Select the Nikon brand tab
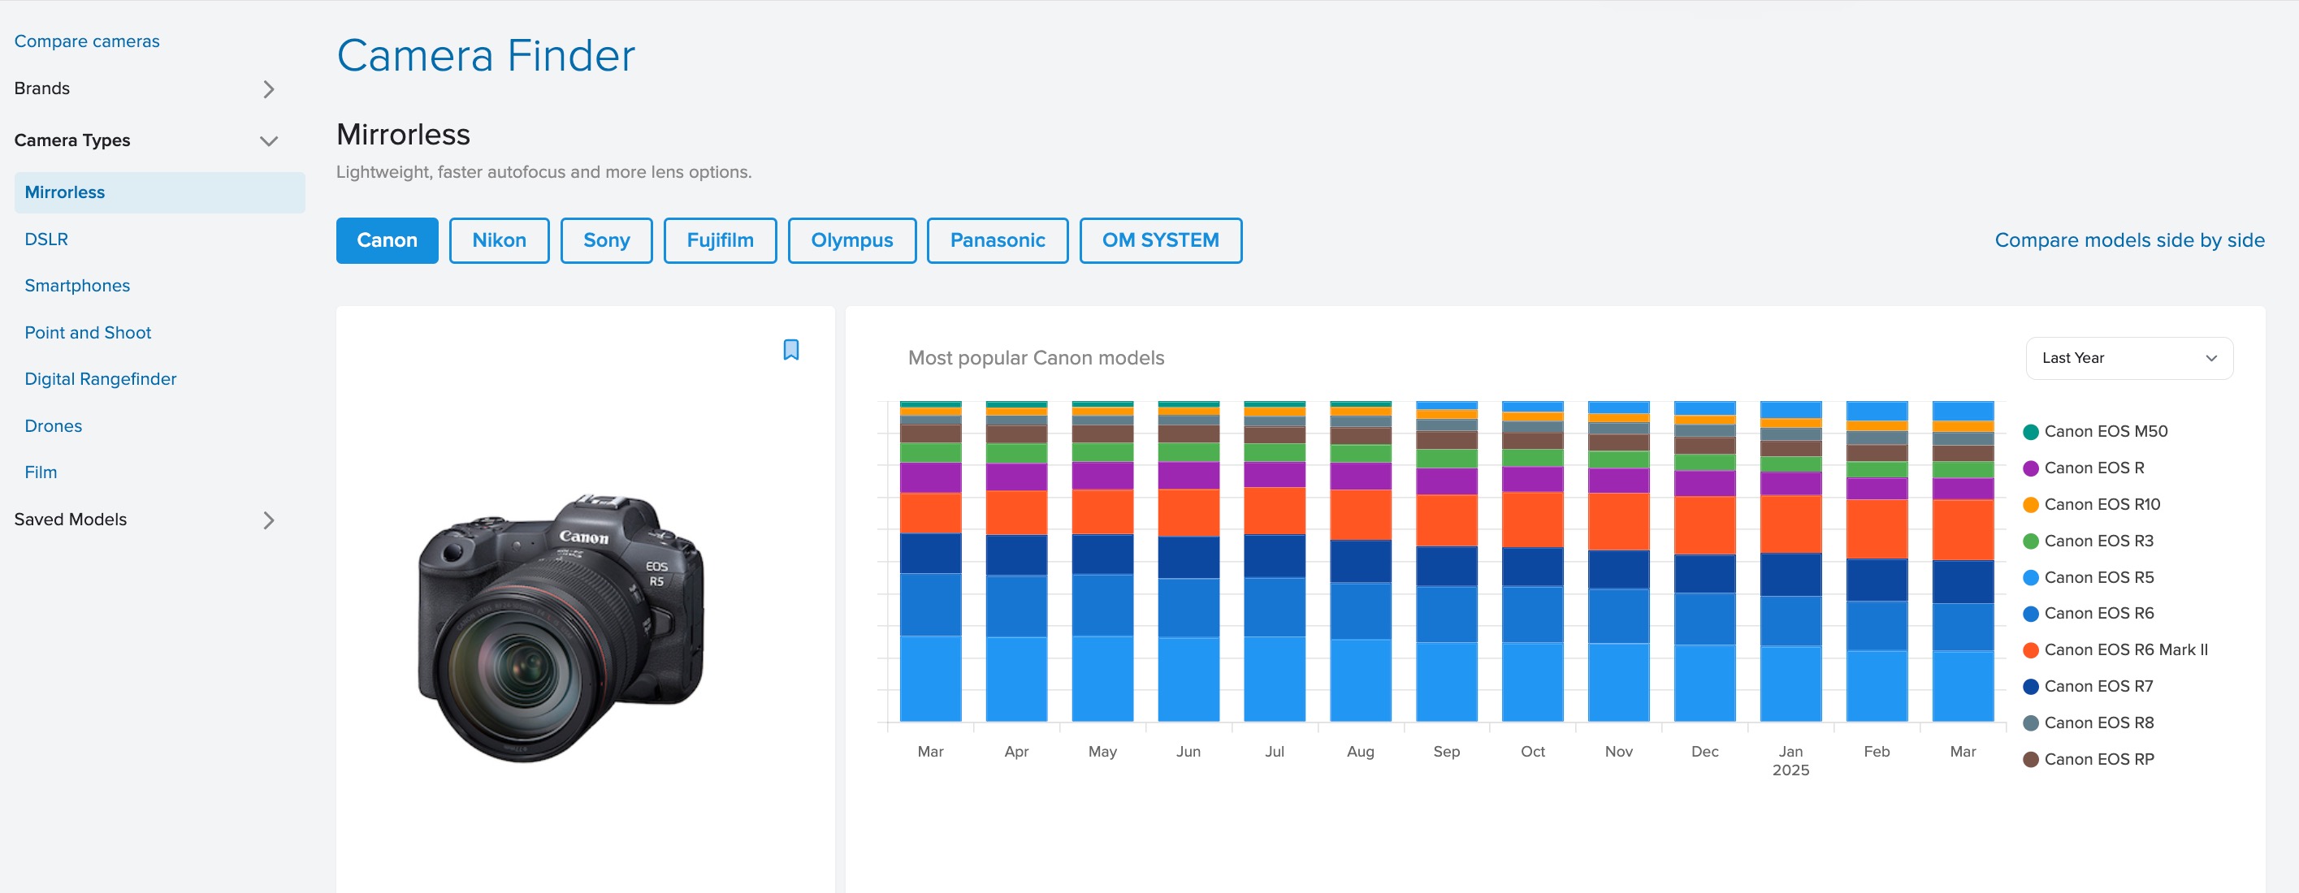This screenshot has height=893, width=2299. [499, 241]
